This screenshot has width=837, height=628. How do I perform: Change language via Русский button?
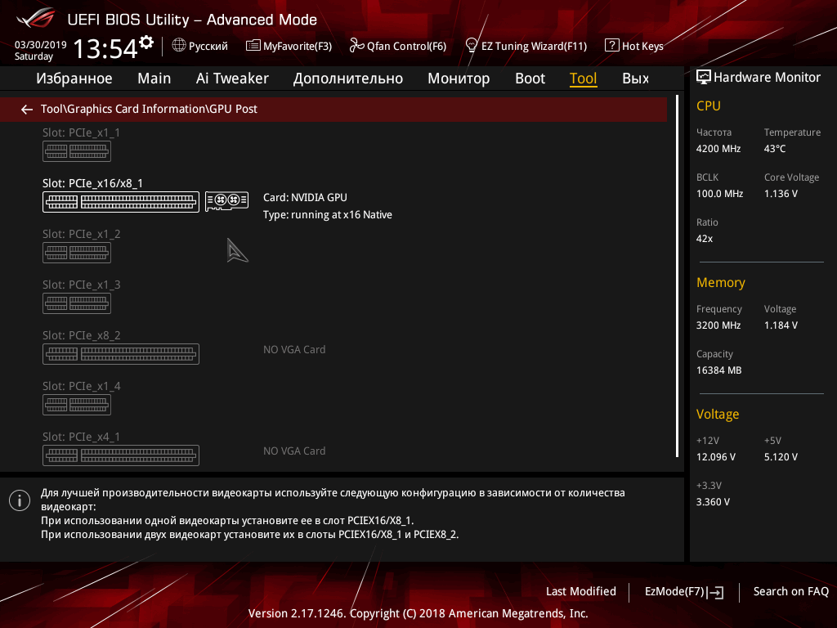click(200, 46)
